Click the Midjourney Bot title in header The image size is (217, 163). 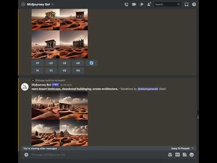click(38, 5)
